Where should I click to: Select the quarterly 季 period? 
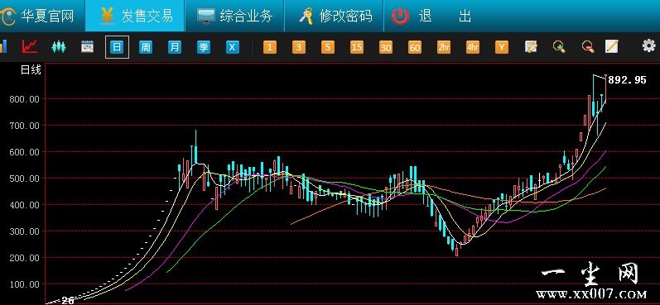pos(204,47)
